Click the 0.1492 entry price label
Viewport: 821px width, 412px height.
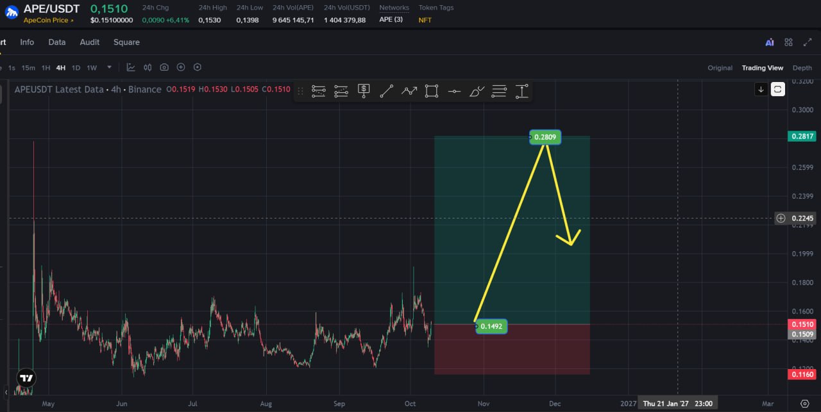(x=491, y=327)
